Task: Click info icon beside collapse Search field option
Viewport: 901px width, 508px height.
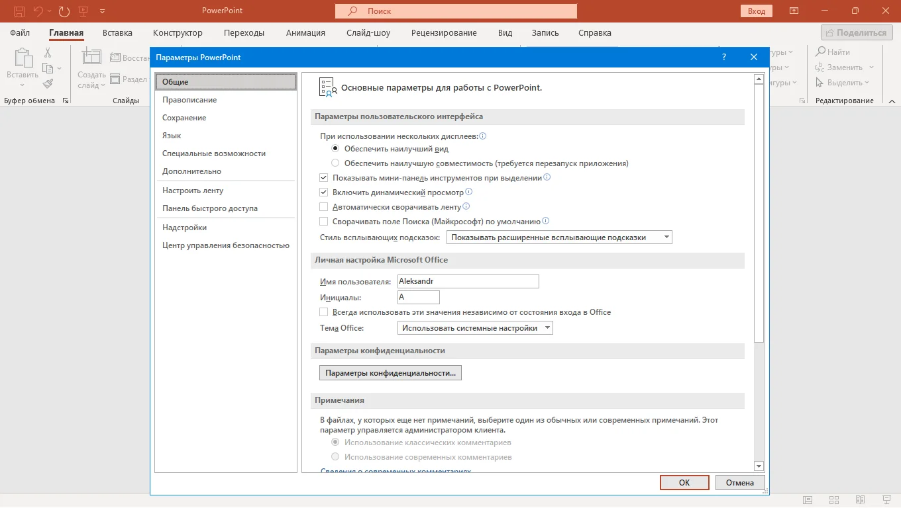Action: click(546, 221)
